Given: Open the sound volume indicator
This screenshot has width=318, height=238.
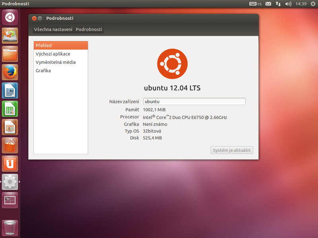Looking at the screenshot, I should click(288, 4).
